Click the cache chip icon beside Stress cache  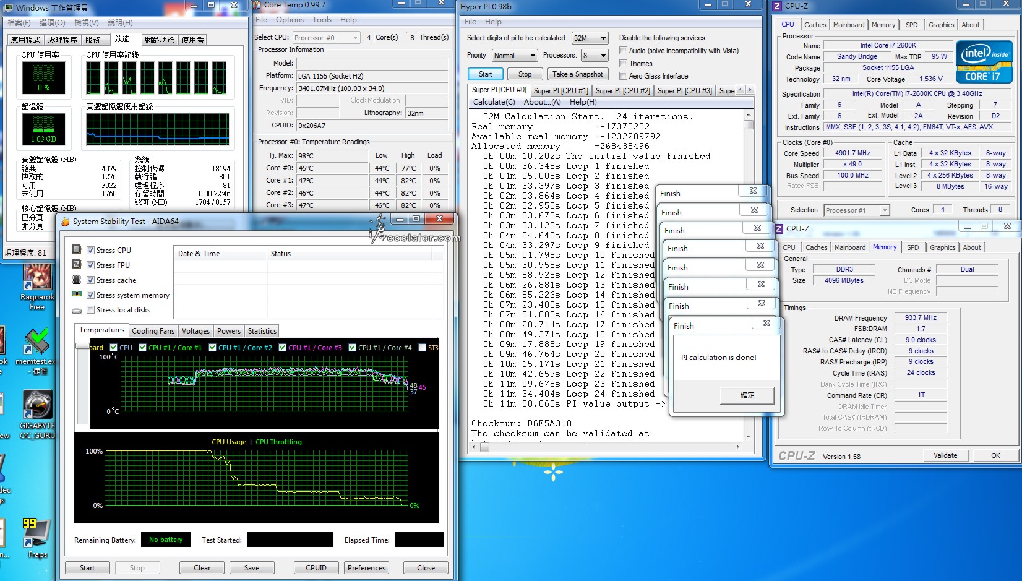tap(77, 280)
